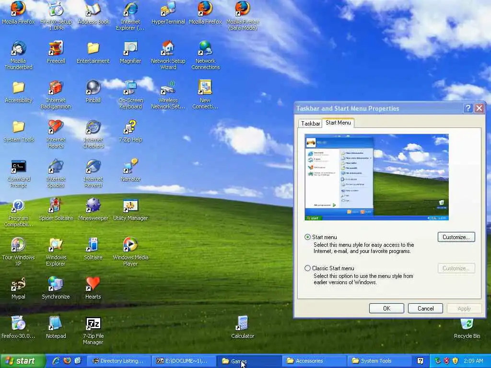Viewport: 491px width, 368px height.
Task: Launch the Minesweeper desktop icon
Action: [94, 209]
